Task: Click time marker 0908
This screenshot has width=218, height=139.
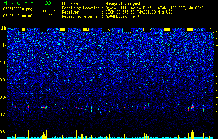Action: pos(168,30)
